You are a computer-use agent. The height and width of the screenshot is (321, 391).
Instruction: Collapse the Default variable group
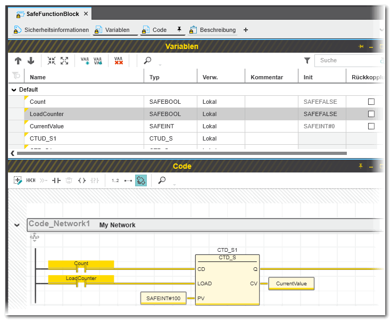[x=14, y=90]
